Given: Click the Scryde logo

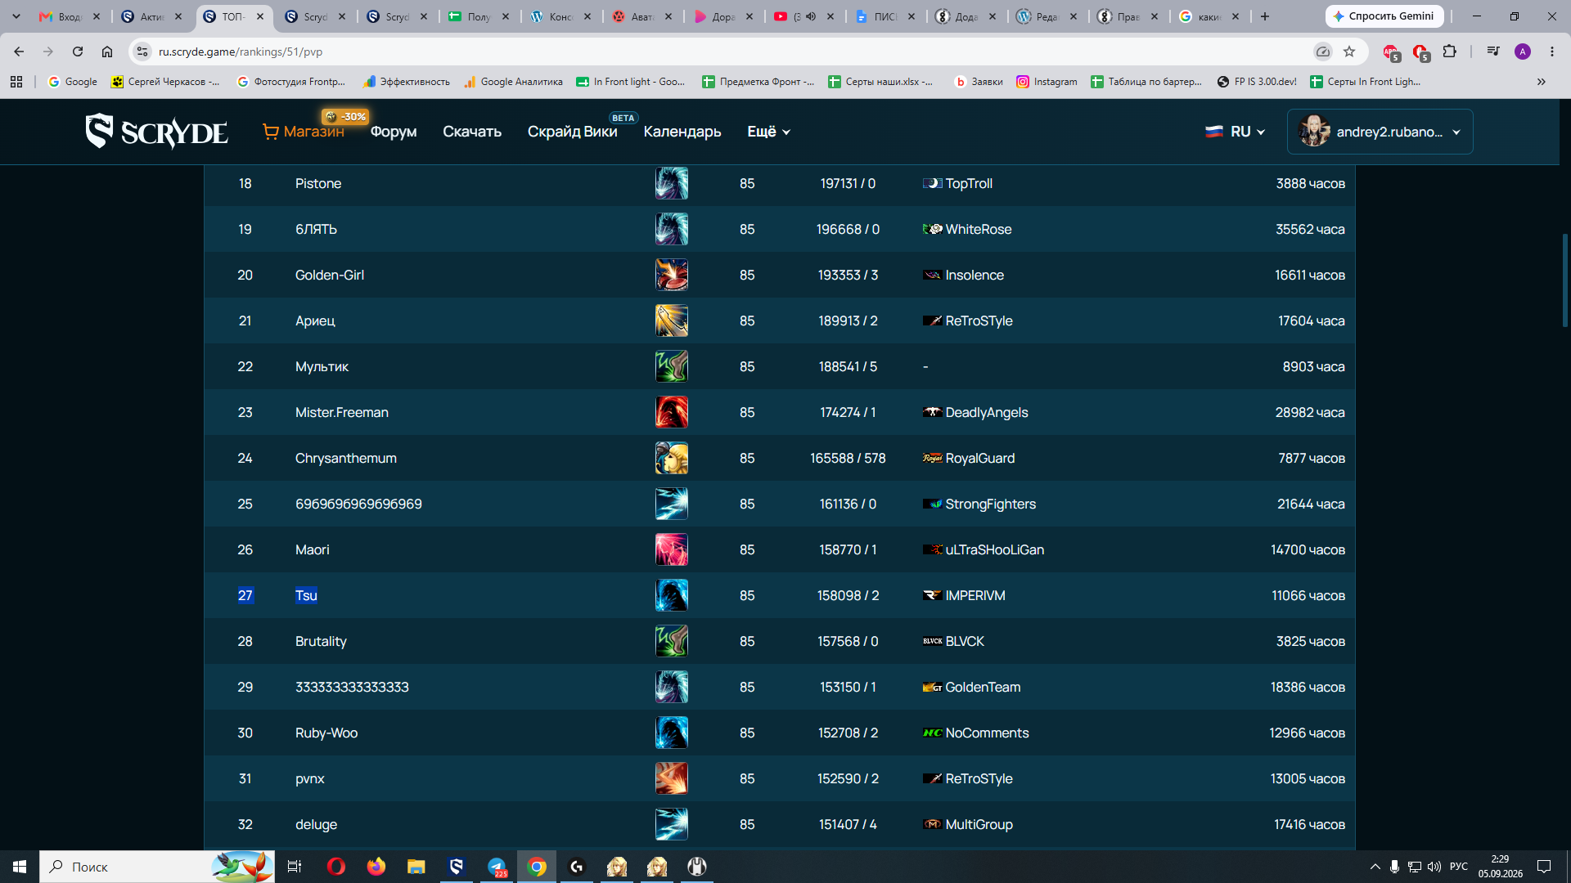Looking at the screenshot, I should click(156, 132).
